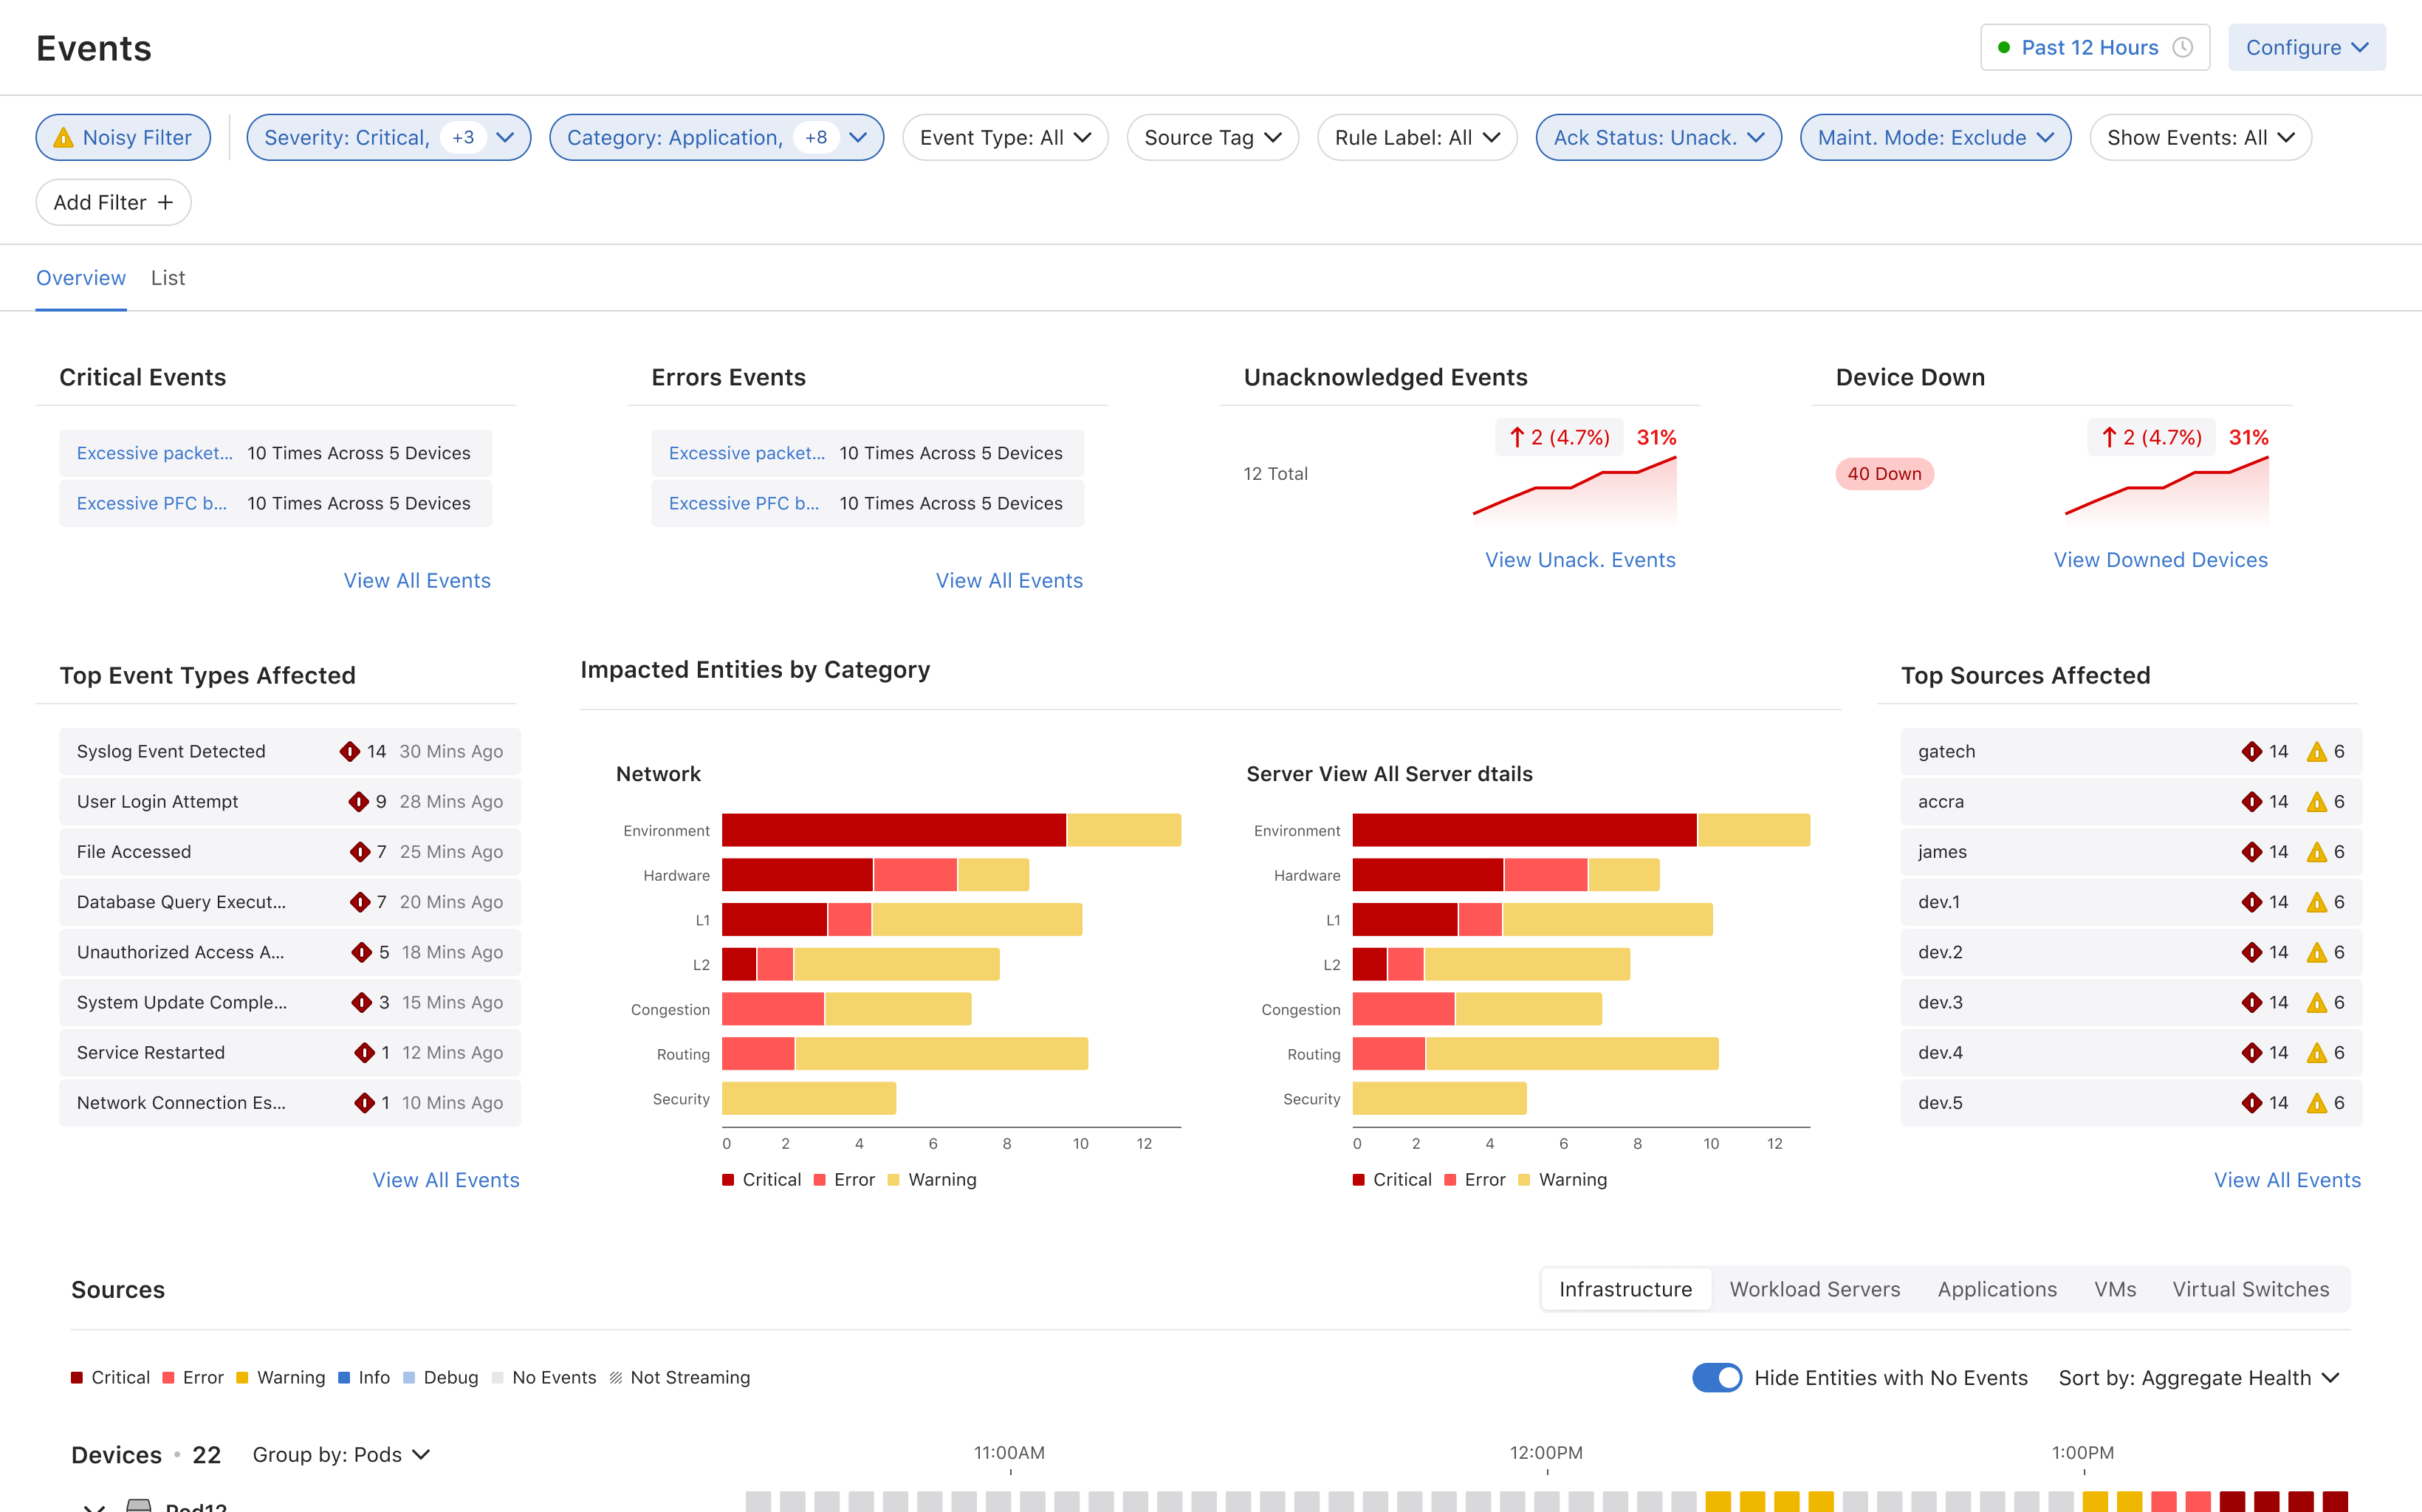The image size is (2422, 1512).
Task: Click the Past 12 Hours button
Action: point(2094,48)
